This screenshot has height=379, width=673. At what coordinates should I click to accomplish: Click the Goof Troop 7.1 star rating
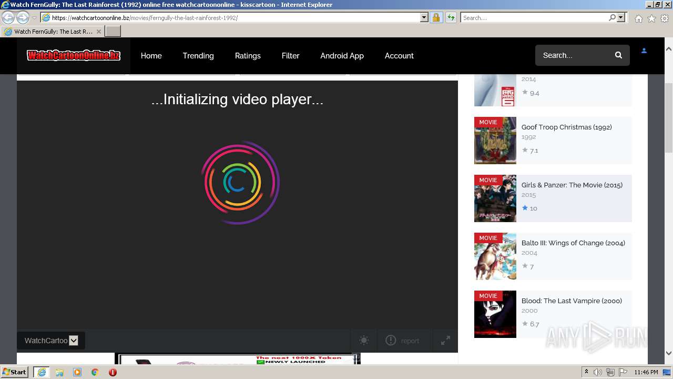[530, 151]
